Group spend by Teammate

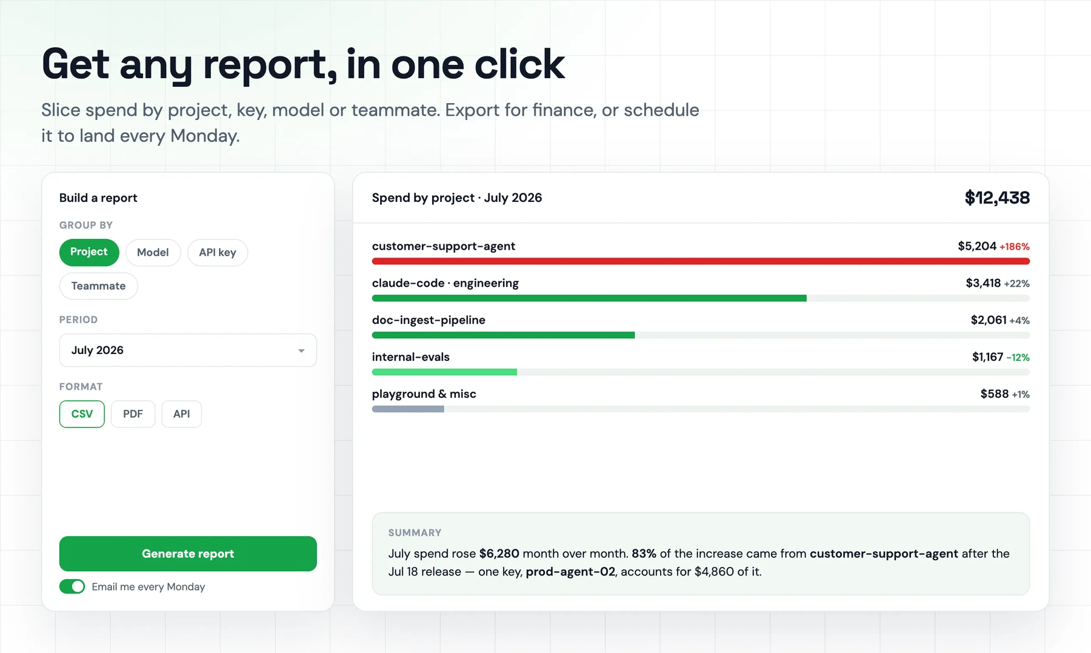tap(98, 286)
